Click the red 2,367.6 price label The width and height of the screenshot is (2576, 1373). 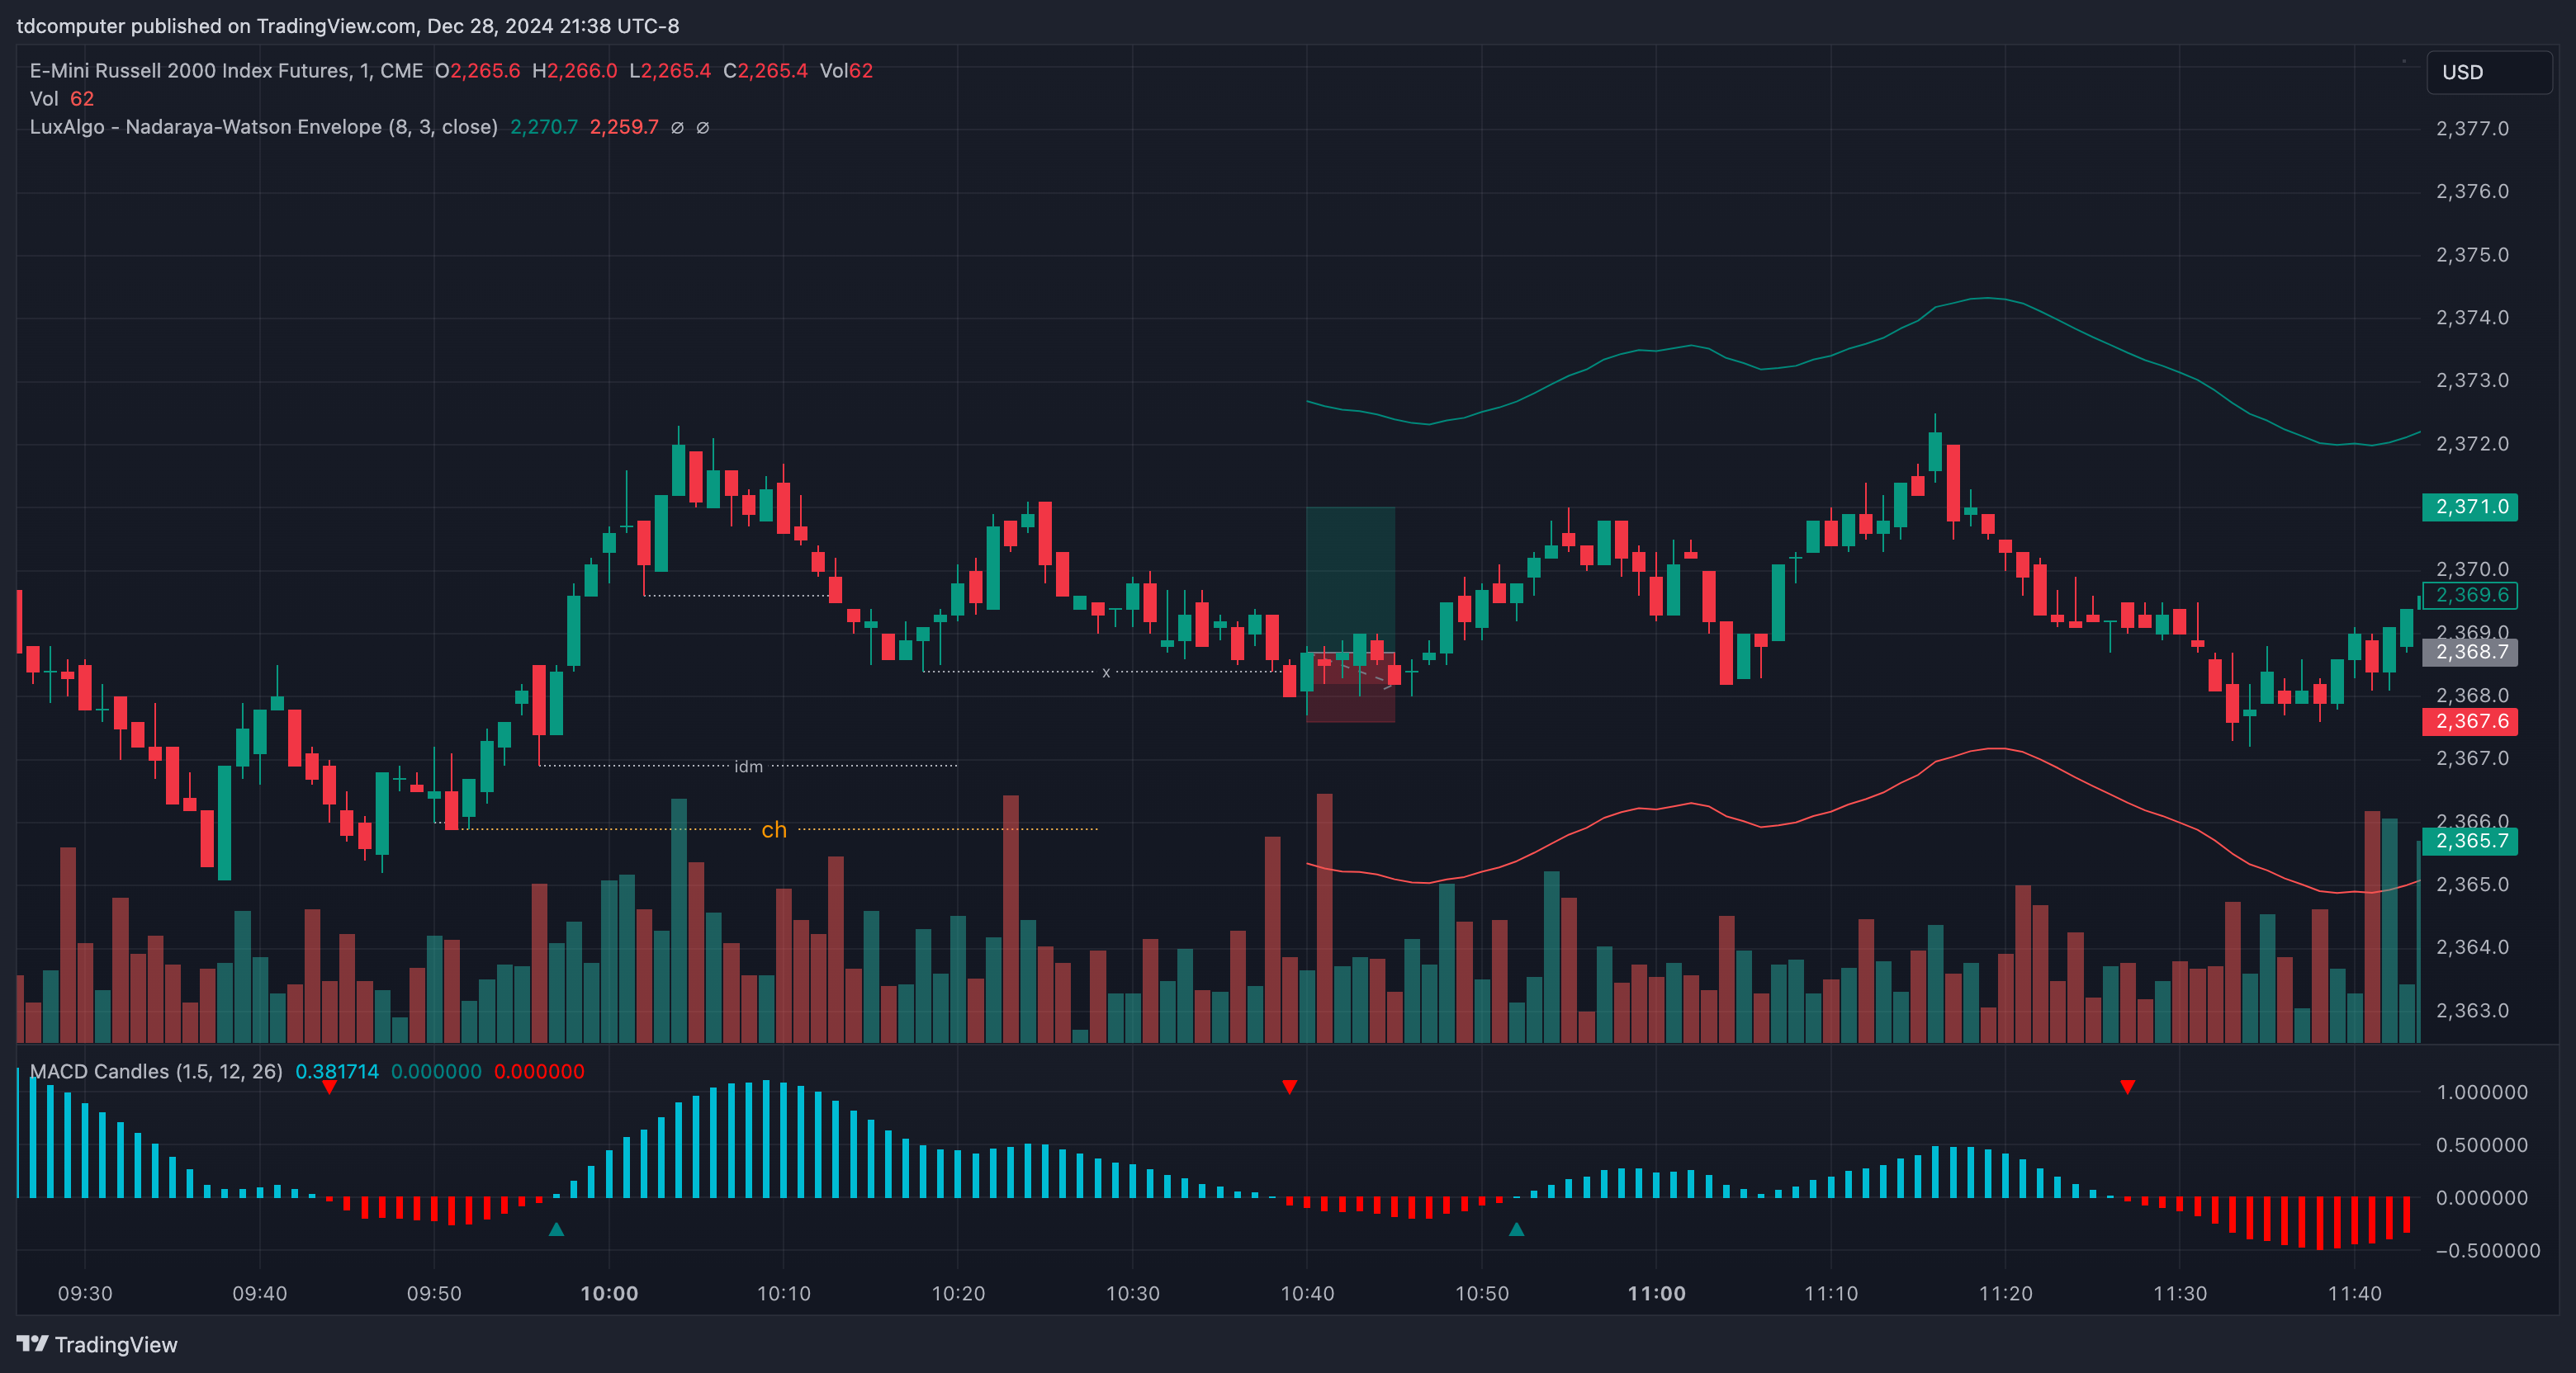(x=2470, y=721)
